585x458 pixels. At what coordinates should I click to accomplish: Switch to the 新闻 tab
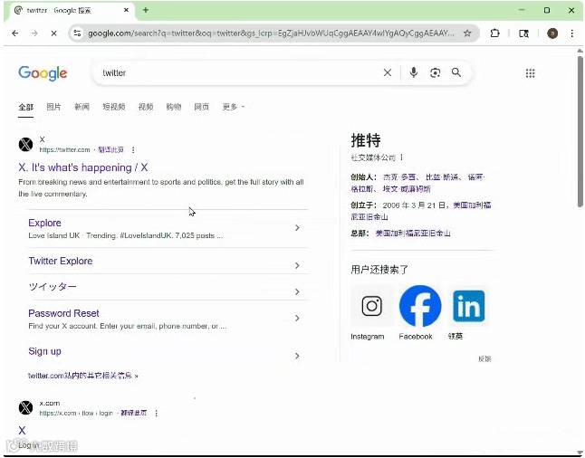(x=82, y=107)
